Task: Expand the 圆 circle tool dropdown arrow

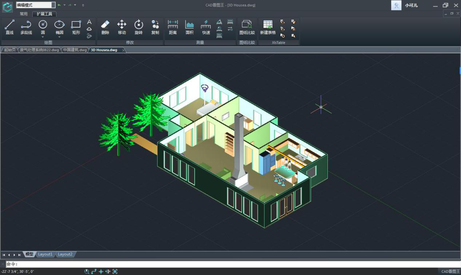Action: tap(43, 37)
